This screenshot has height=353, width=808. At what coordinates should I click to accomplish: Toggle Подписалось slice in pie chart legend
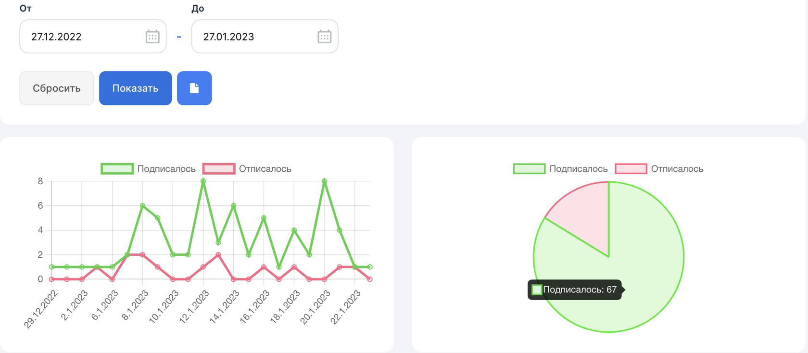click(x=560, y=169)
